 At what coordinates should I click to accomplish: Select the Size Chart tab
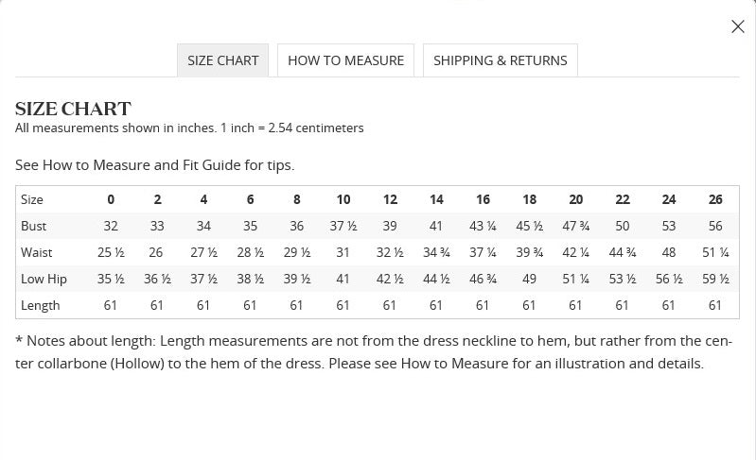222,60
